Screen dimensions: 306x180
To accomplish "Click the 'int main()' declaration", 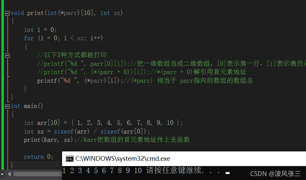I will click(27, 106).
